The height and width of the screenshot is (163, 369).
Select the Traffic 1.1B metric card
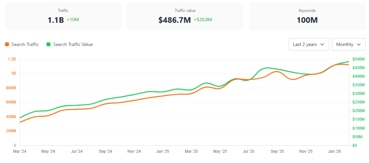(63, 16)
